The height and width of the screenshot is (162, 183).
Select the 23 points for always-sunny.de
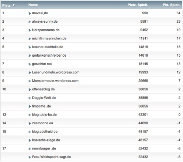click(x=178, y=22)
